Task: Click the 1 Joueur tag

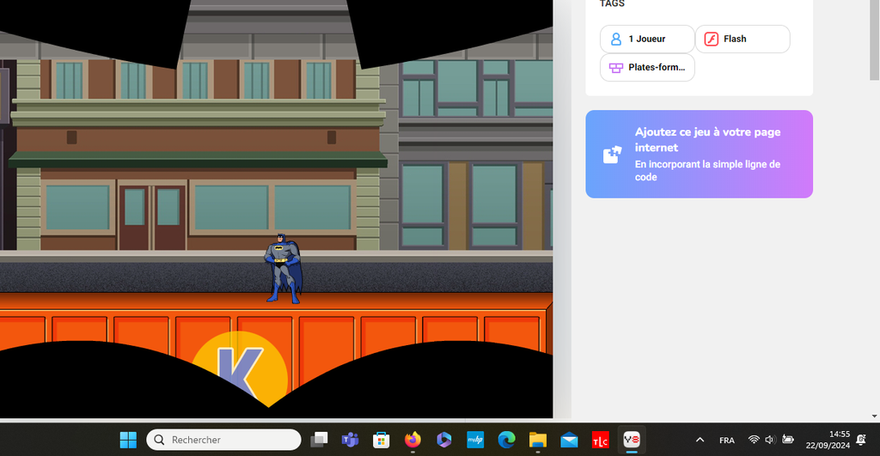Action: (x=646, y=39)
